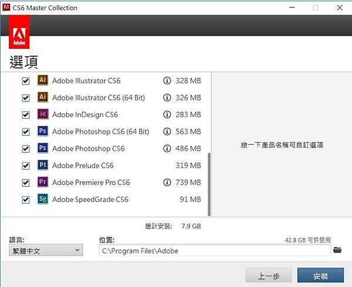The image size is (352, 287).
Task: Click the Adobe Photoshop CS6 Ps icon
Action: click(43, 148)
